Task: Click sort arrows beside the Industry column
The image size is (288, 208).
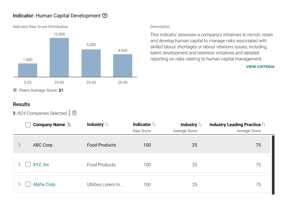Action: (x=107, y=125)
